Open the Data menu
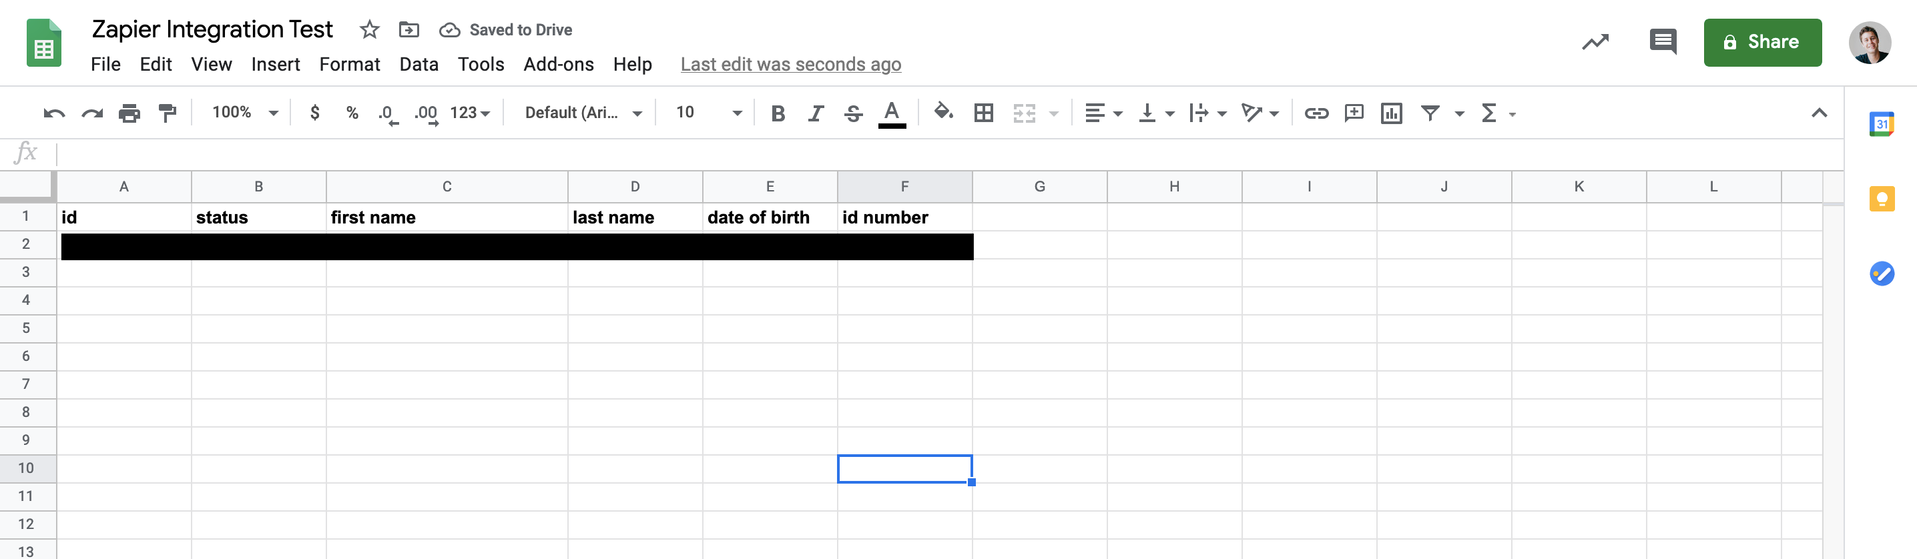This screenshot has height=559, width=1917. pos(419,65)
